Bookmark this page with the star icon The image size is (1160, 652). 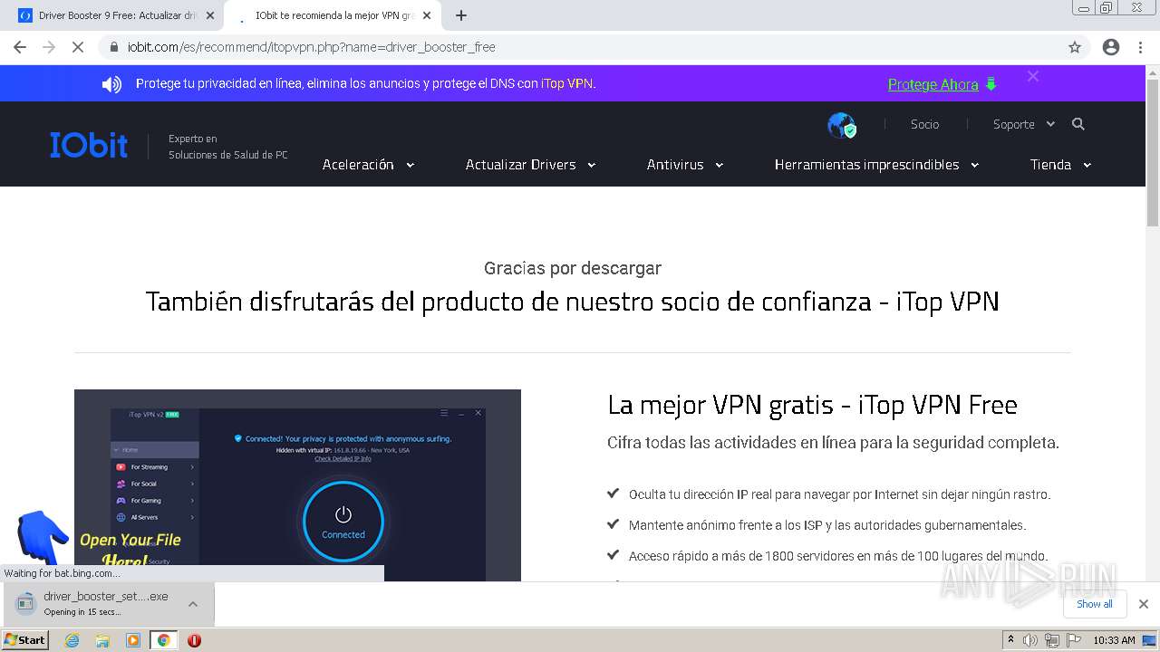click(1075, 47)
